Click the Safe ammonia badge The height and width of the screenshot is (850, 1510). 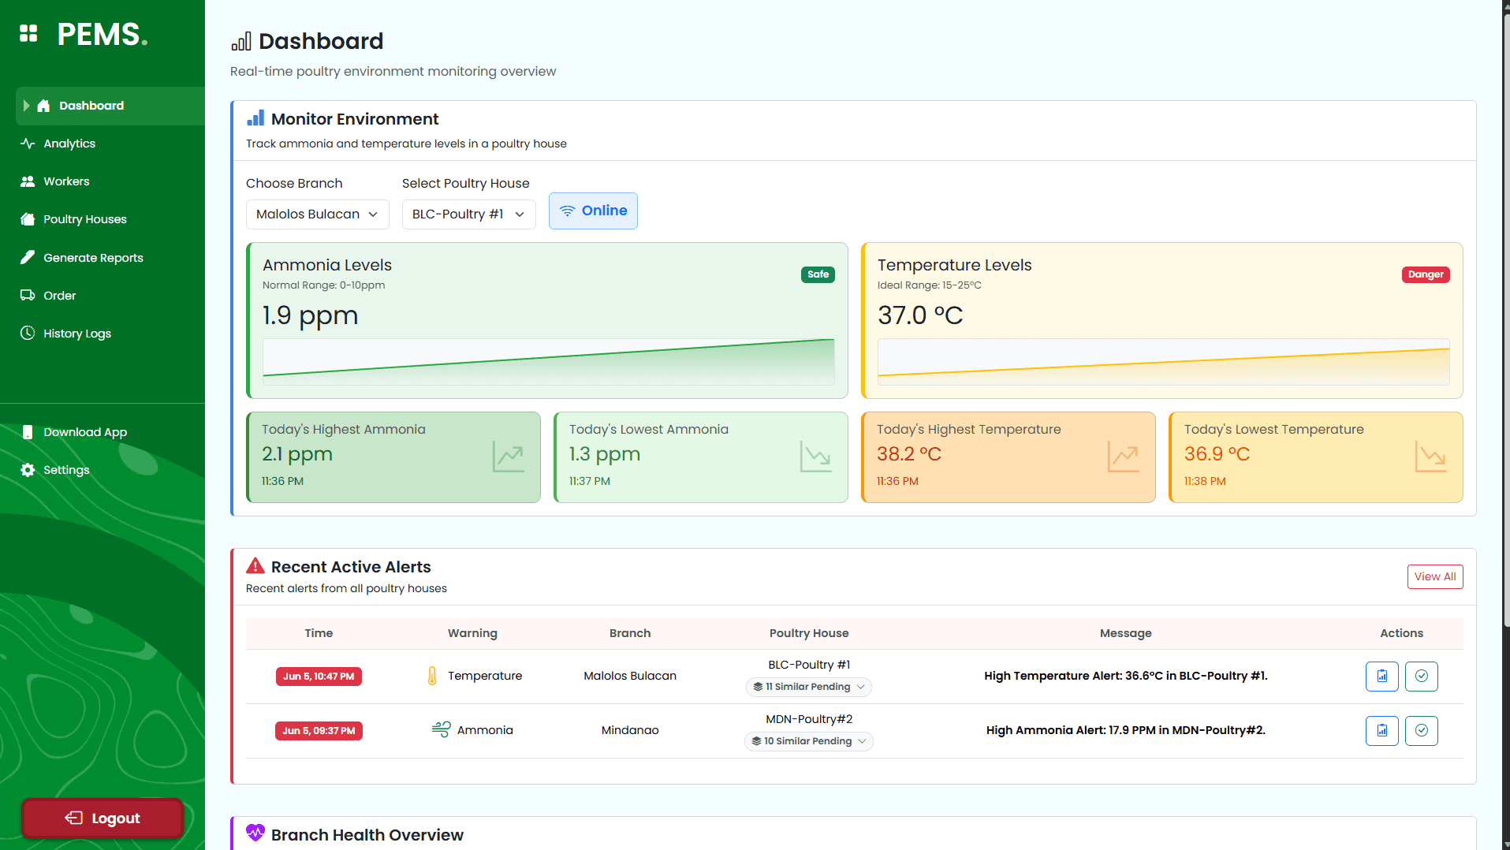pyautogui.click(x=818, y=274)
